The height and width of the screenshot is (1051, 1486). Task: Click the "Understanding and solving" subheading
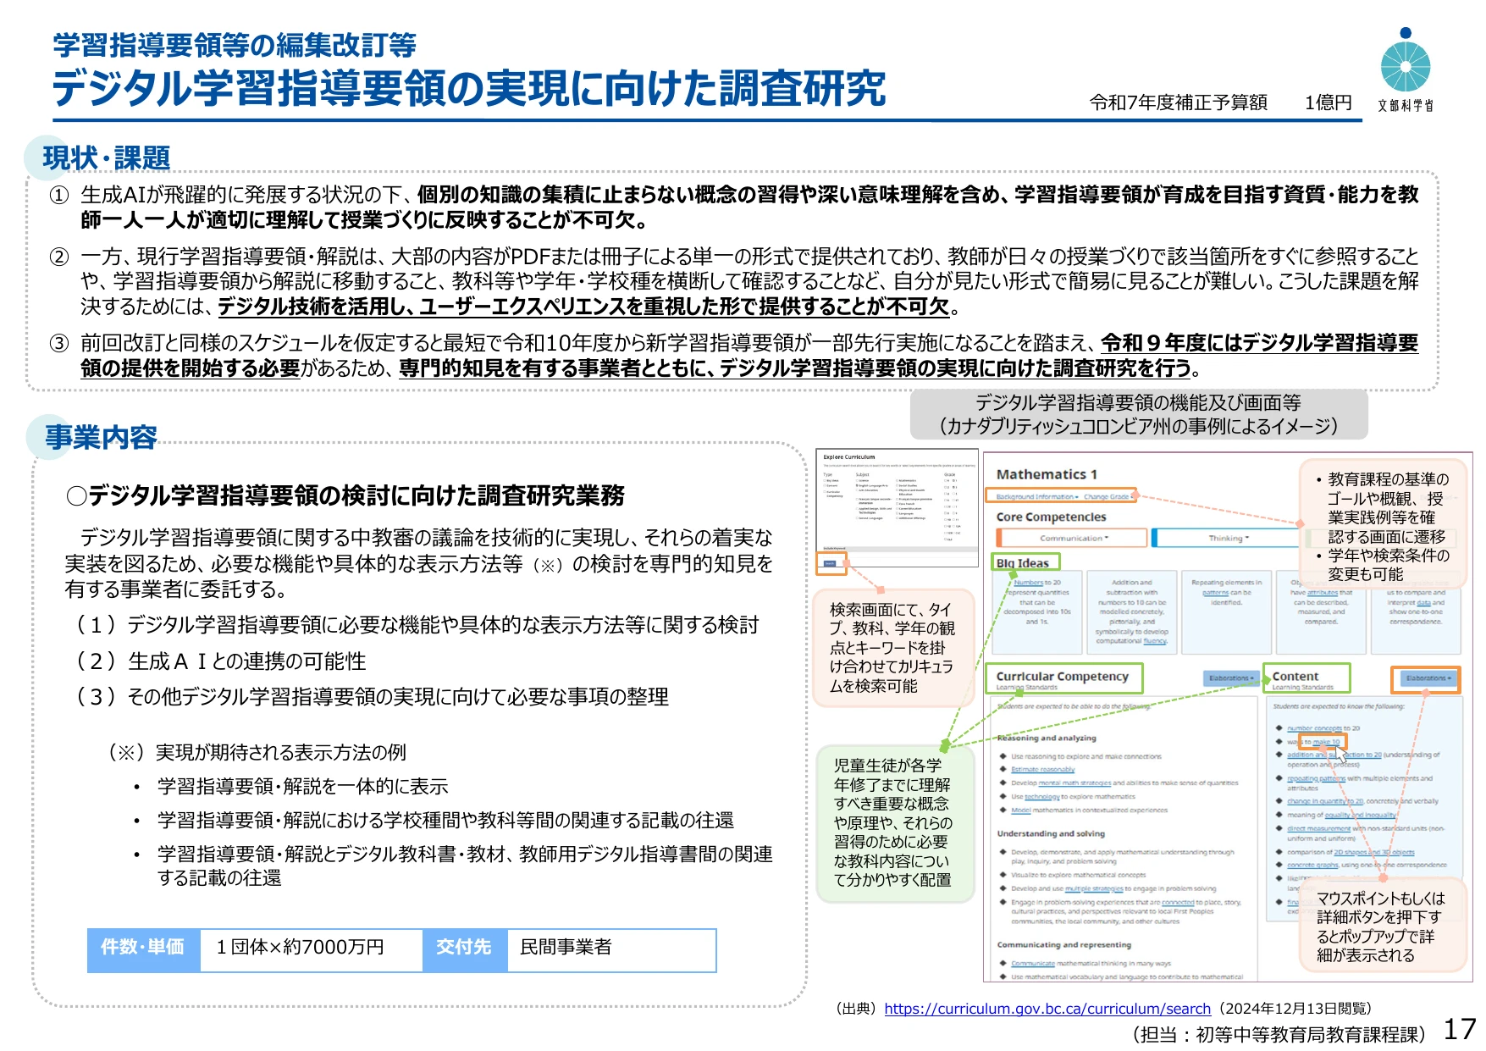click(x=1051, y=833)
